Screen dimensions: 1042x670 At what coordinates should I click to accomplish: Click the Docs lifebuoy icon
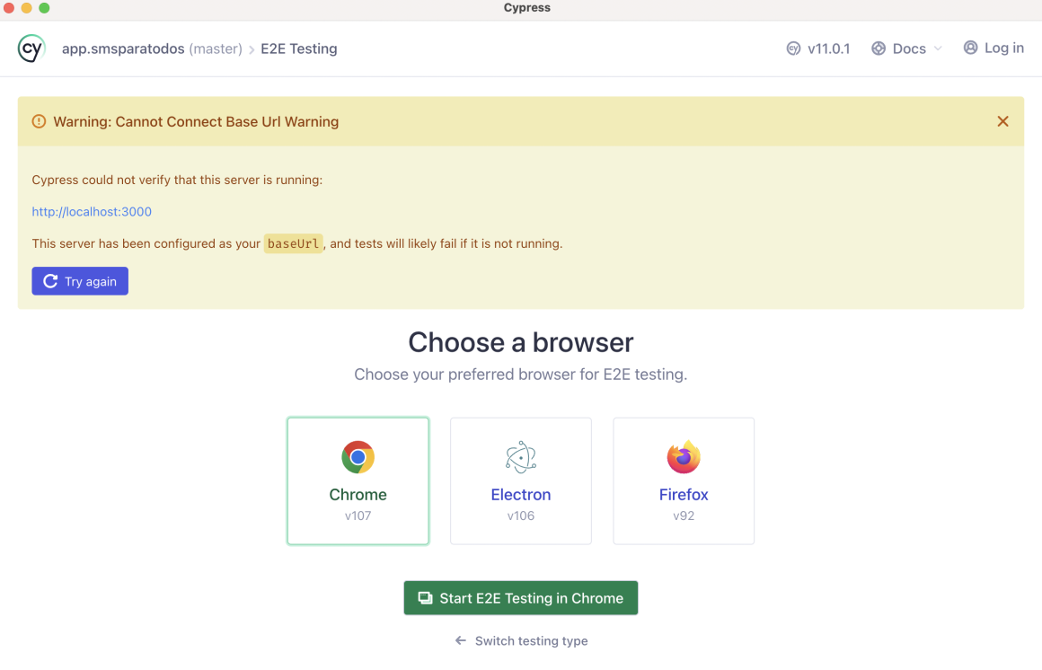879,48
